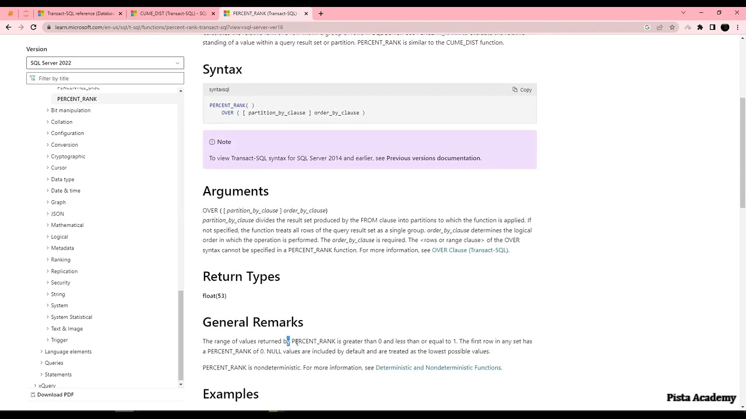Close the PERCENT_RANK tab
The width and height of the screenshot is (746, 419).
pyautogui.click(x=306, y=13)
